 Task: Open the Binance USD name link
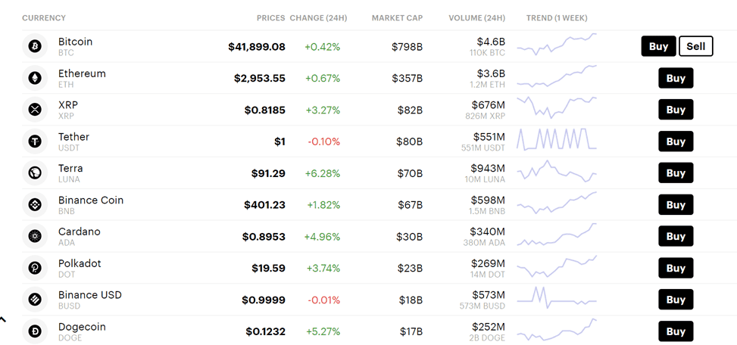coord(90,295)
